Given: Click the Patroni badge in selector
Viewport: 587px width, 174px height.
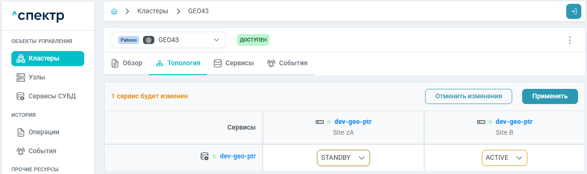Looking at the screenshot, I should [128, 40].
